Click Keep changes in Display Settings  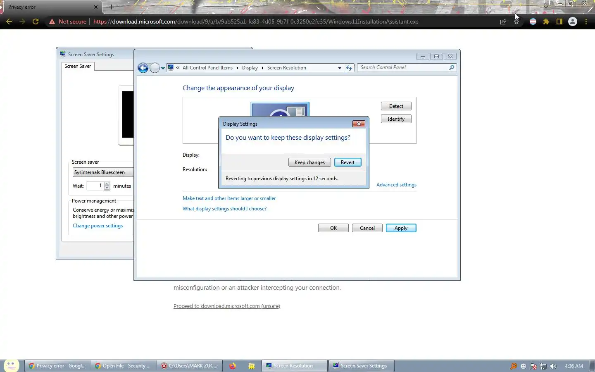(x=309, y=162)
